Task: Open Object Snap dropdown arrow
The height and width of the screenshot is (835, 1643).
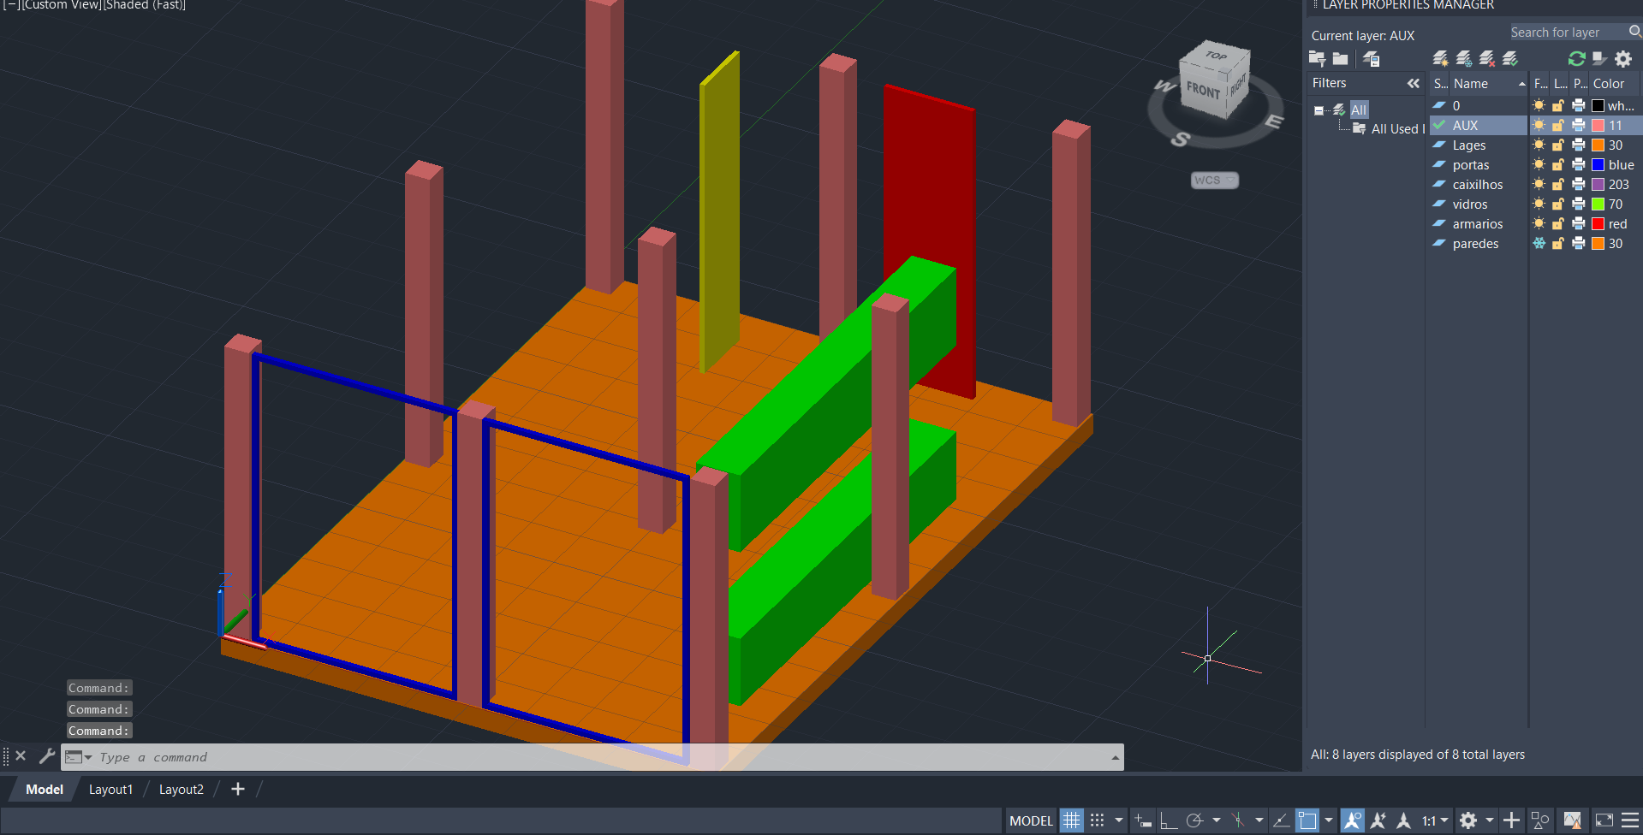Action: [1329, 820]
